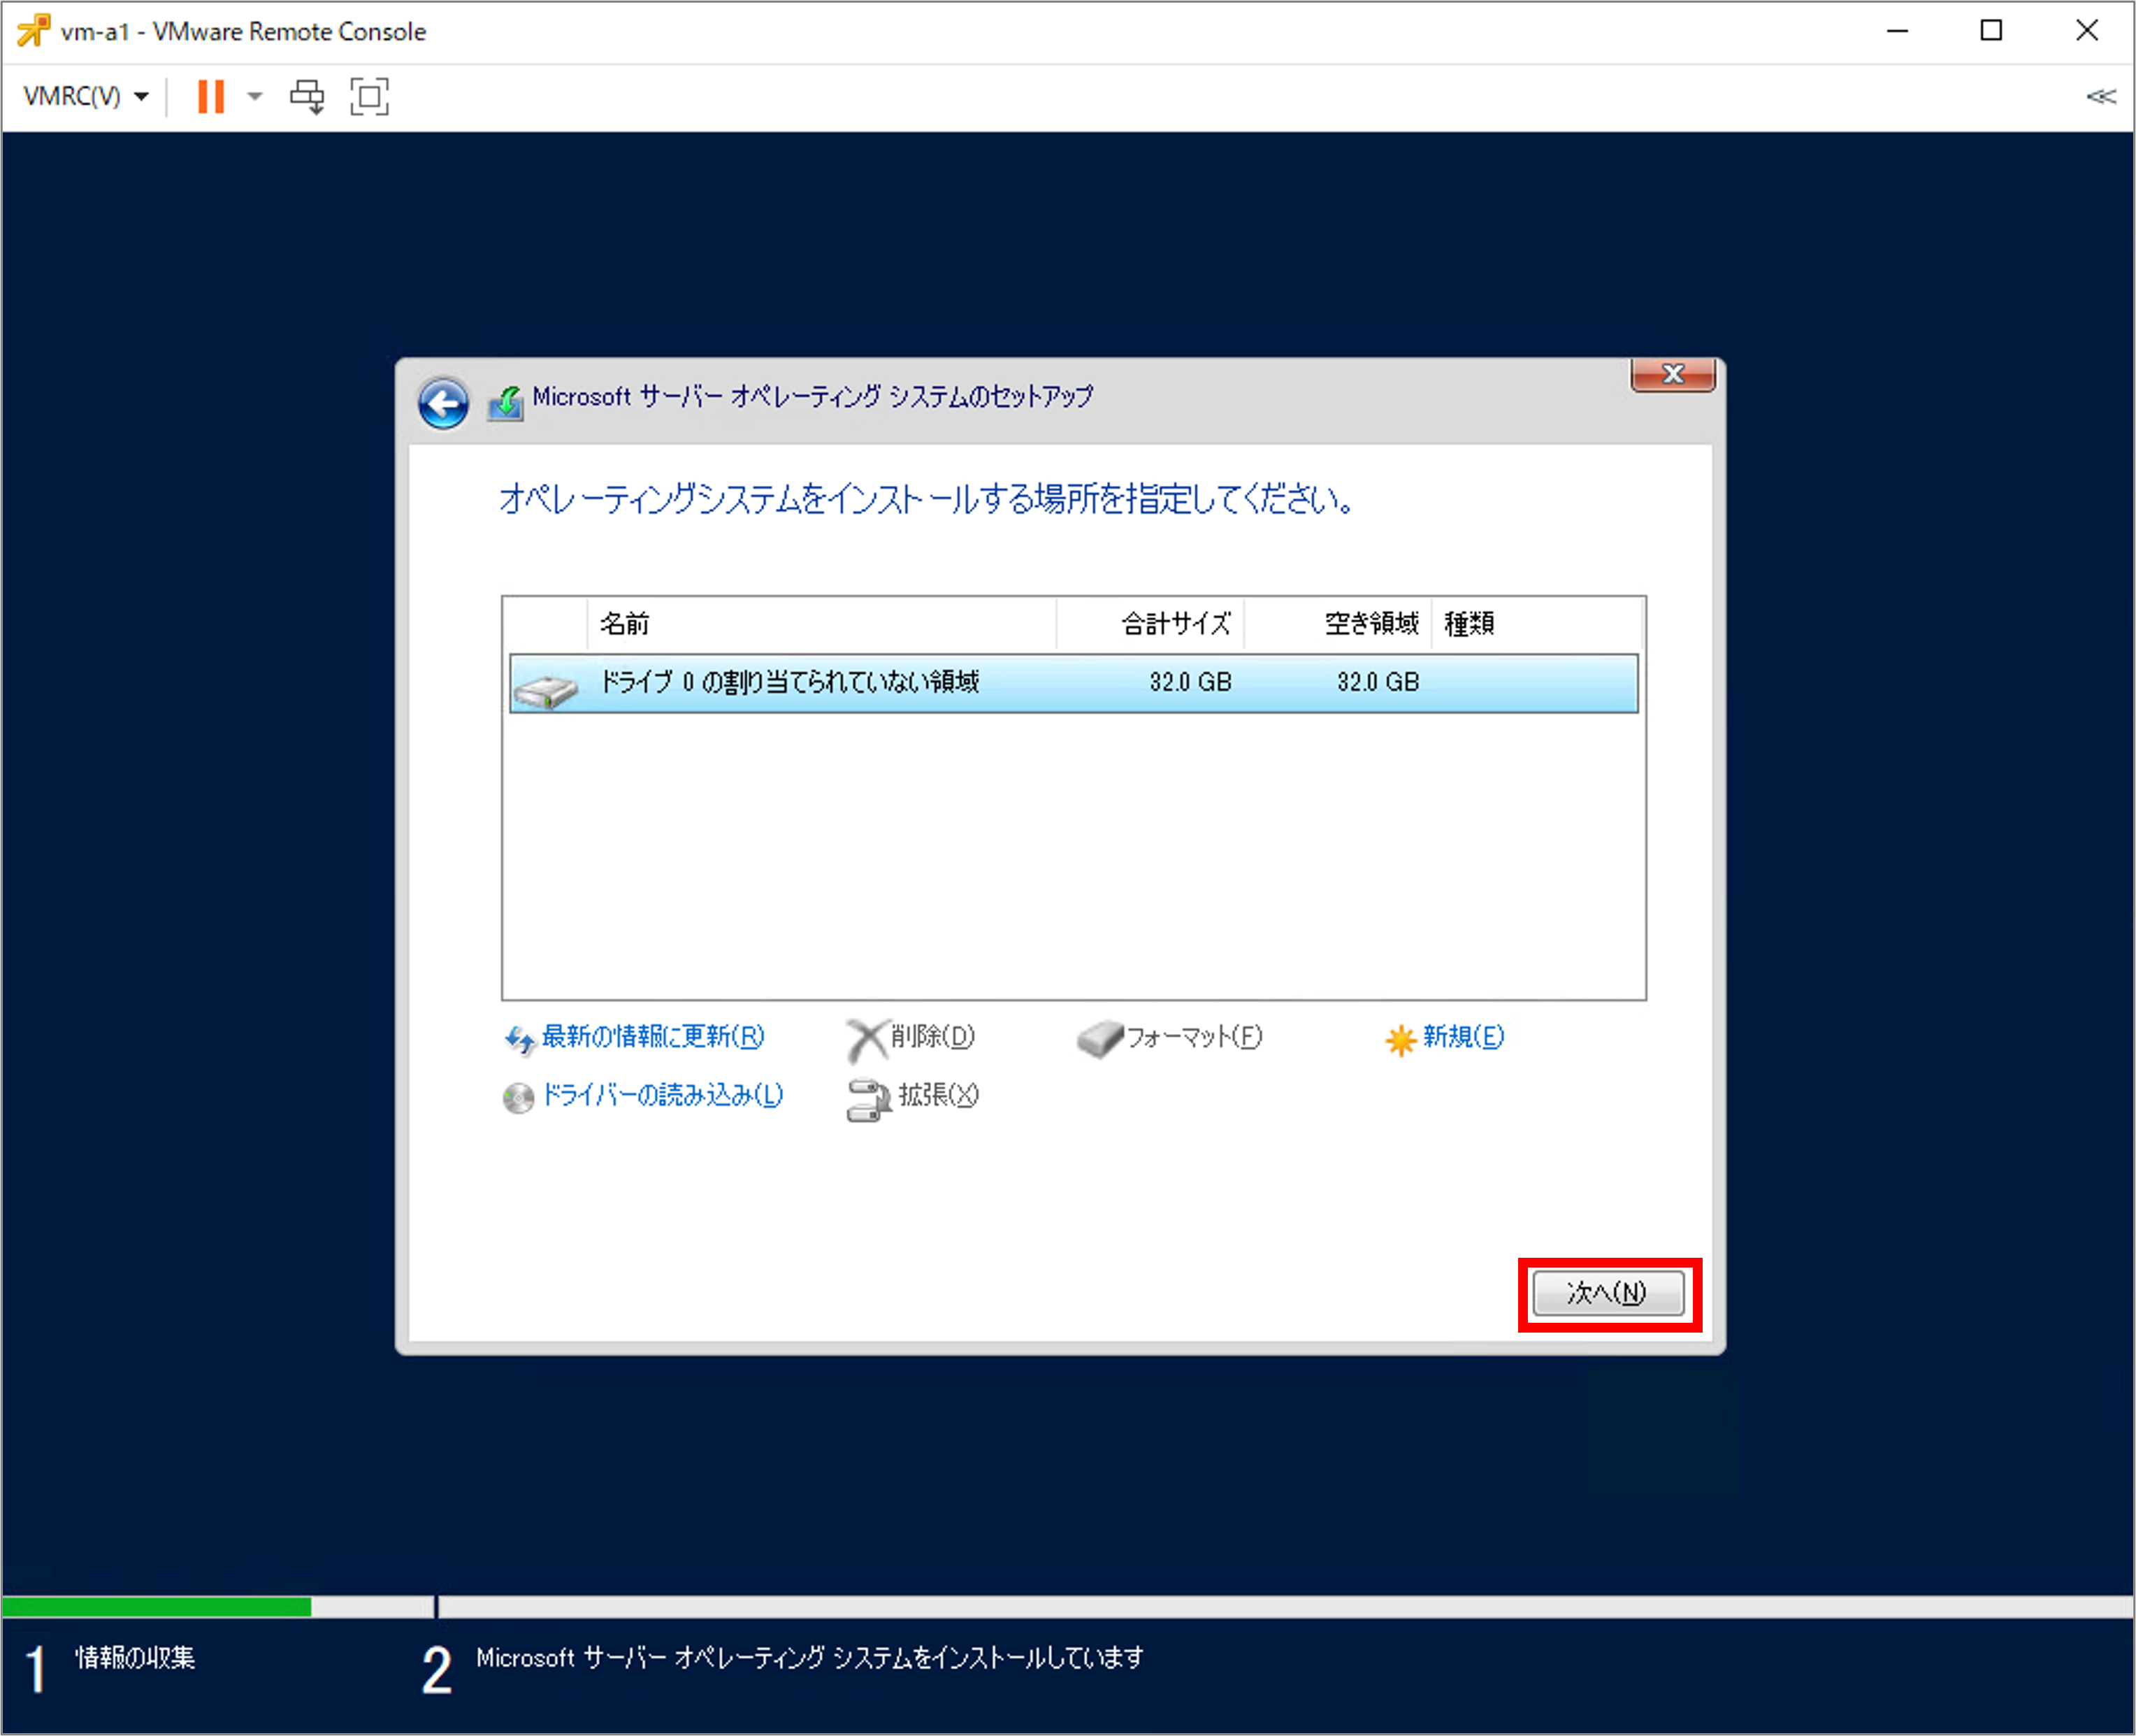The image size is (2136, 1736).
Task: Click 最新の情報に更新(R) refresh link
Action: point(651,1037)
